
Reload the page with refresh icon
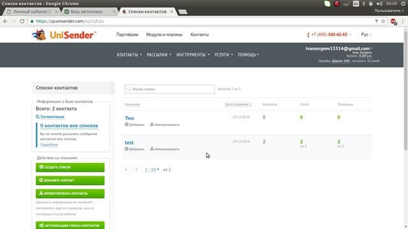pos(22,21)
